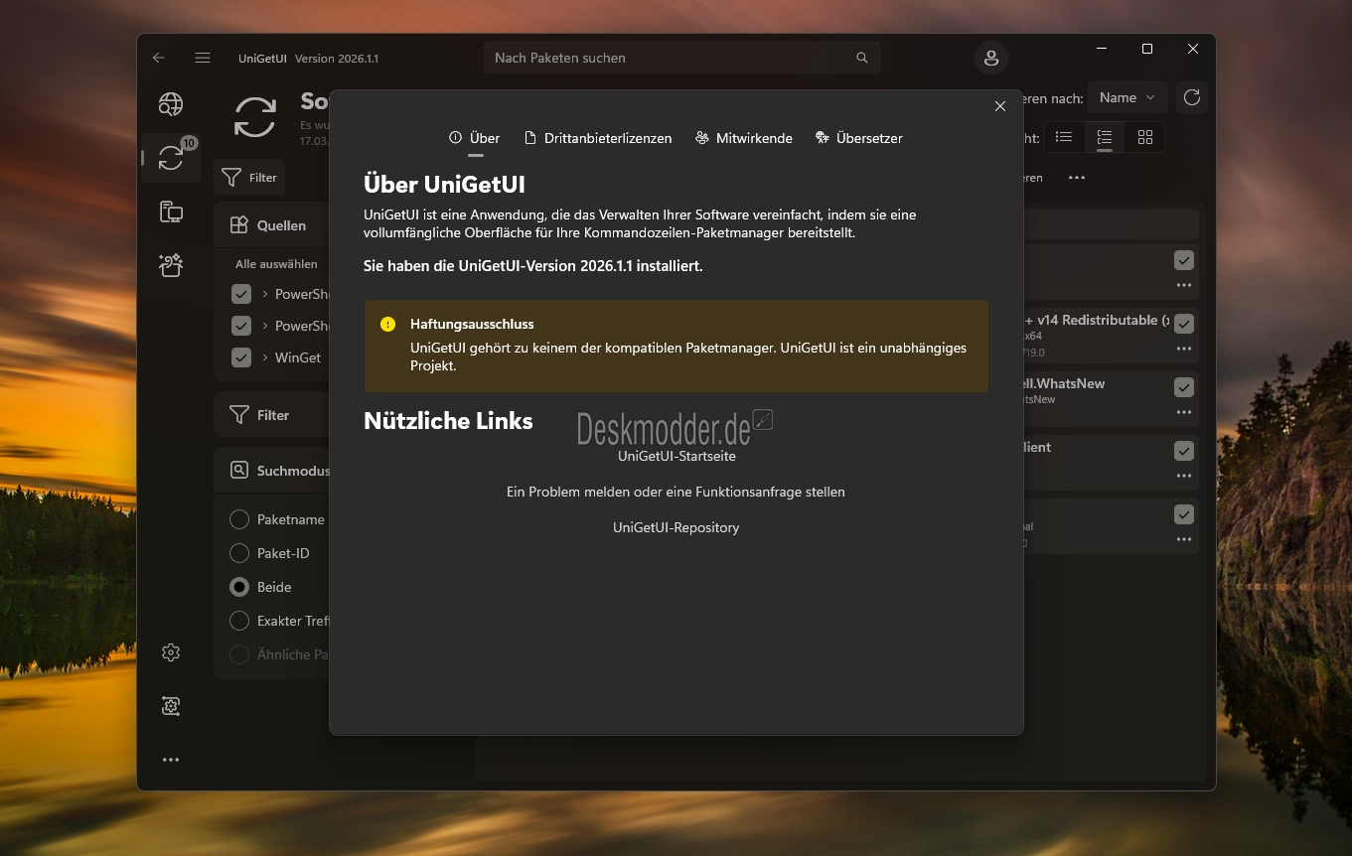Open Installed Packages sidebar icon
Viewport: 1352px width, 856px height.
pos(171,212)
